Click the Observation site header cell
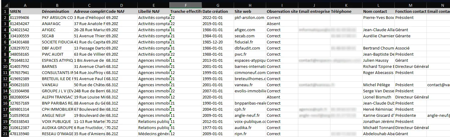The height and width of the screenshot is (137, 450). click(x=282, y=11)
